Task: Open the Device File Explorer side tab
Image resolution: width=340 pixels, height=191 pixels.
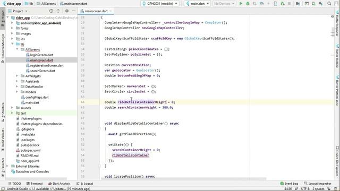Action: (337, 161)
